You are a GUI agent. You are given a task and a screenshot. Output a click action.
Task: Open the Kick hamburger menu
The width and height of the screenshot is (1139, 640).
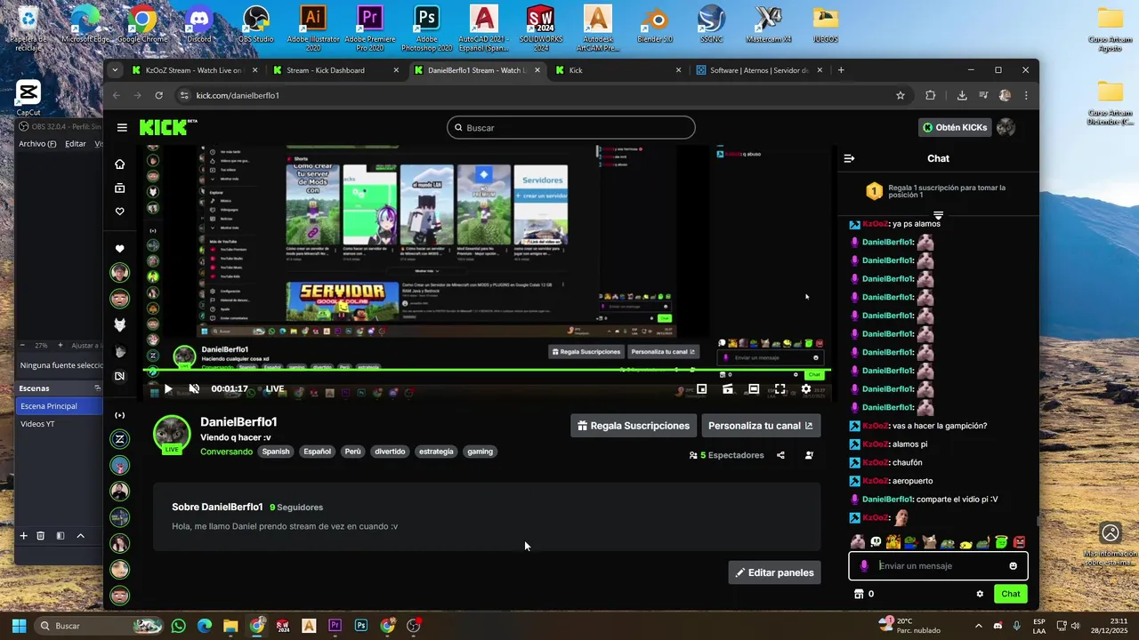[x=122, y=128]
